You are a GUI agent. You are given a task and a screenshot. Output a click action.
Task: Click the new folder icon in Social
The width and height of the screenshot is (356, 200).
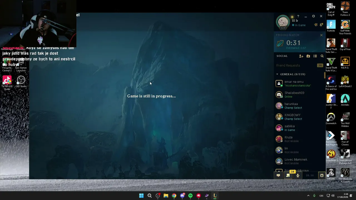308,56
